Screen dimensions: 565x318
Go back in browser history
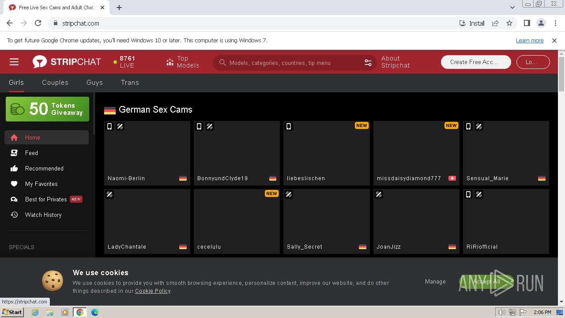(10, 23)
